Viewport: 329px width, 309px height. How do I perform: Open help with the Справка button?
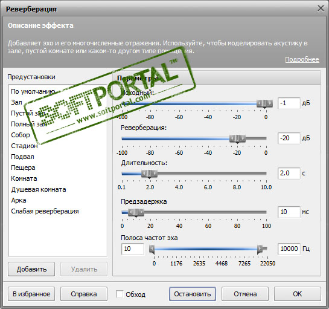84,294
